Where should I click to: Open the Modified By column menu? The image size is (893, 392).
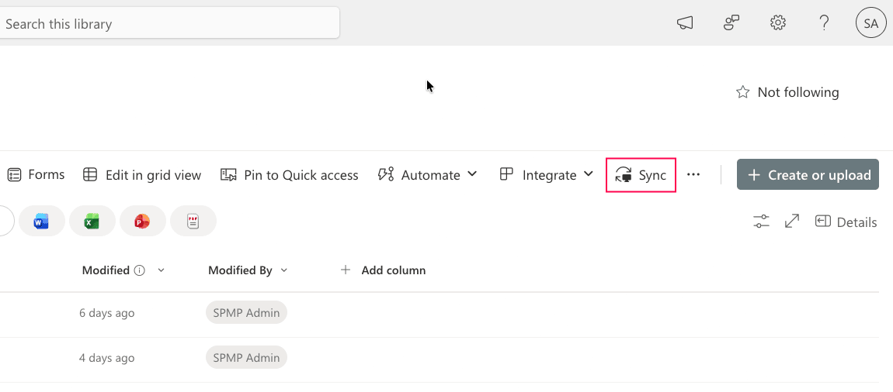pos(283,270)
